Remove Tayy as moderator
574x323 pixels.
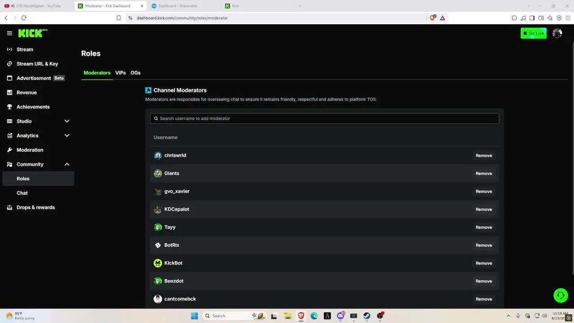484,227
